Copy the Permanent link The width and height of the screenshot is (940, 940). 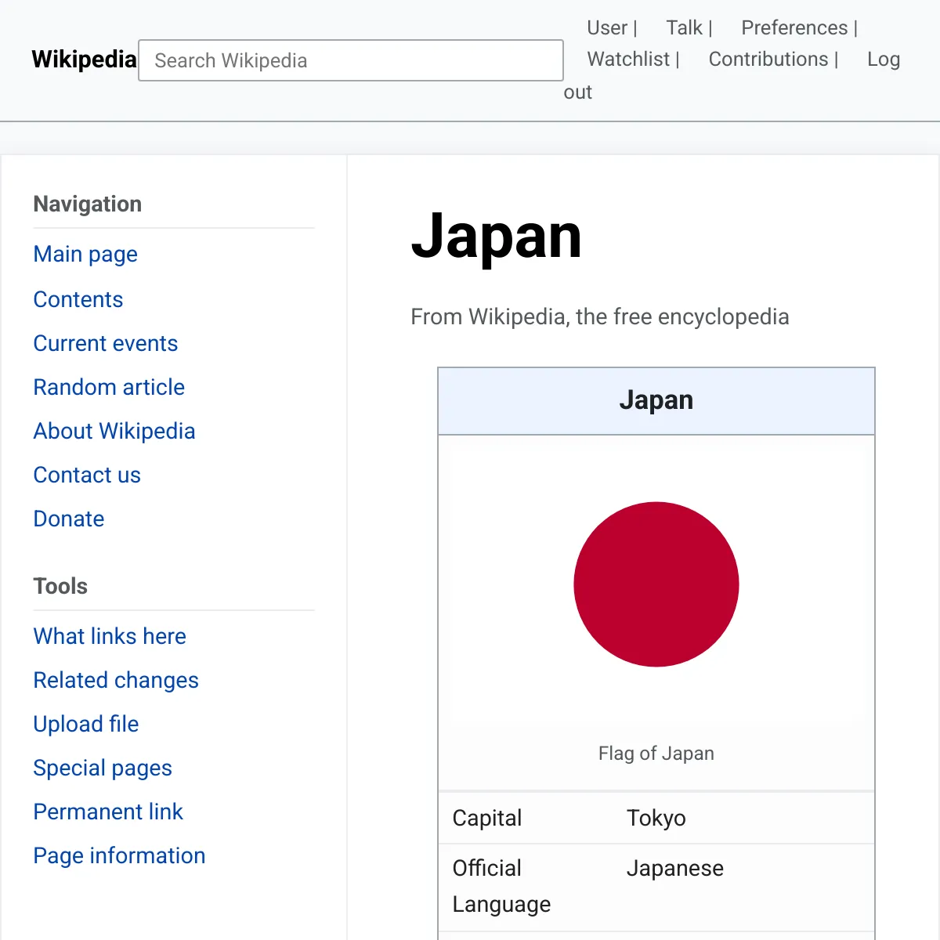pos(108,812)
